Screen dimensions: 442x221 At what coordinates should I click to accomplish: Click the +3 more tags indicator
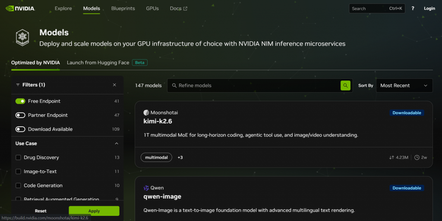tap(180, 157)
